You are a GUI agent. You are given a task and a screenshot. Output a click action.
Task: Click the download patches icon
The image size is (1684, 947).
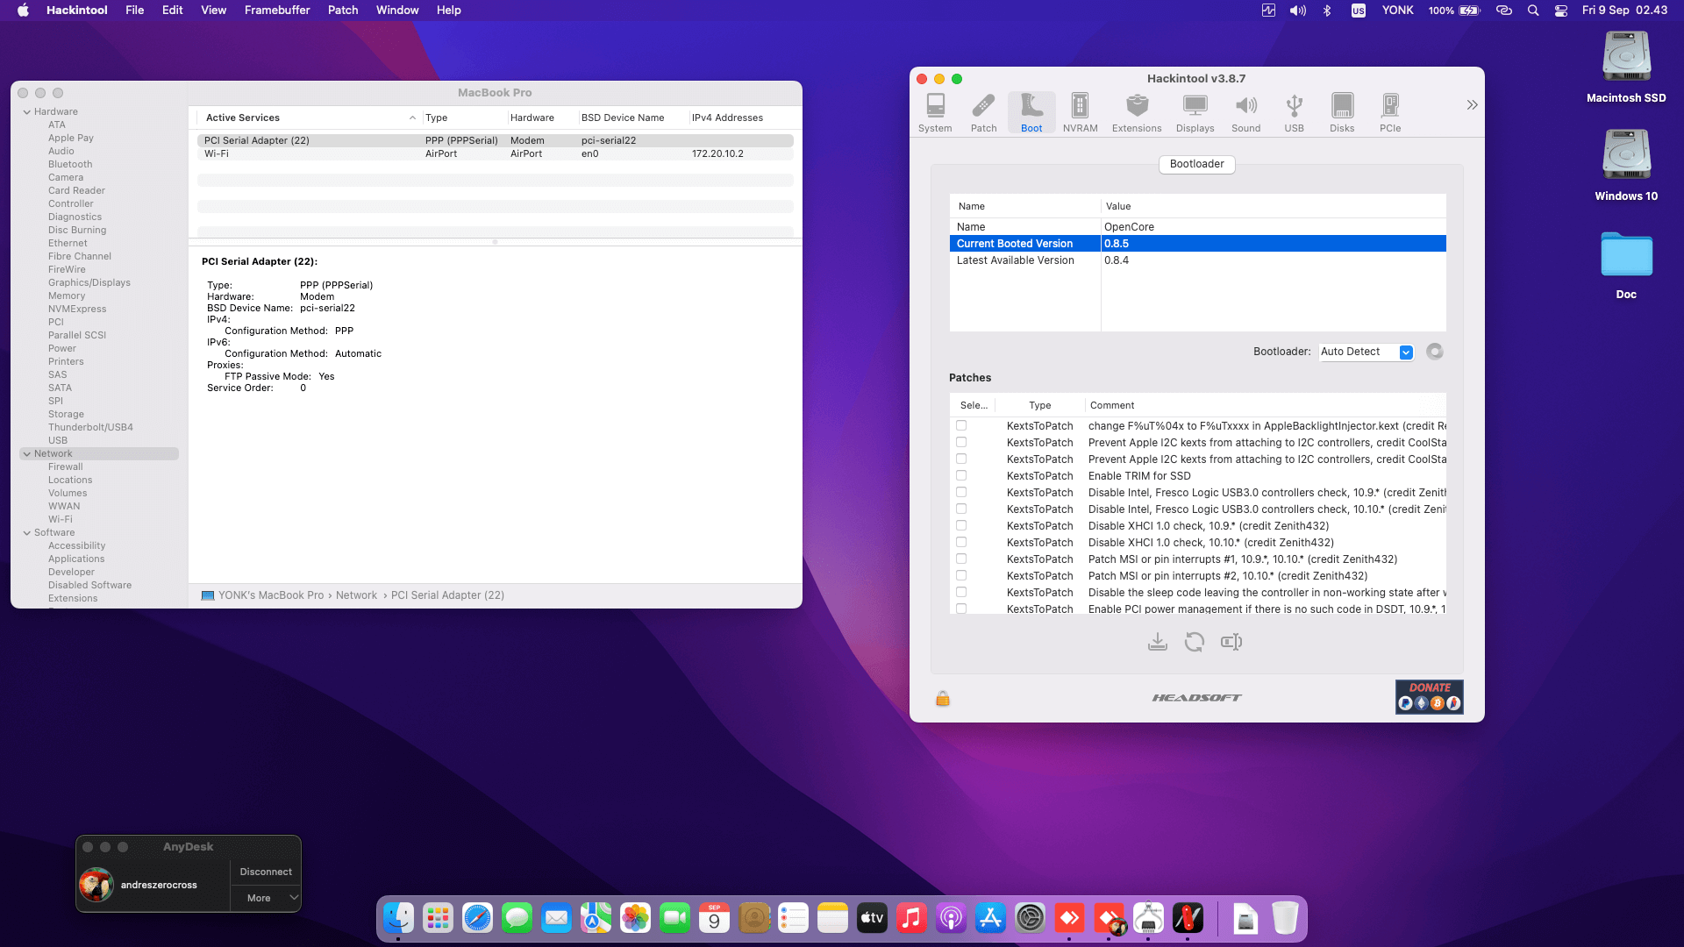[1158, 642]
